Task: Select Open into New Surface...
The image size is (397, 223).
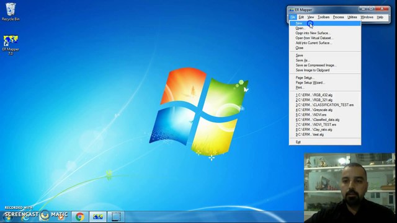Action: pos(325,33)
